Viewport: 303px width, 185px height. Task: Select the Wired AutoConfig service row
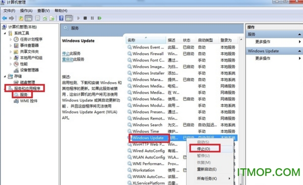point(157,151)
